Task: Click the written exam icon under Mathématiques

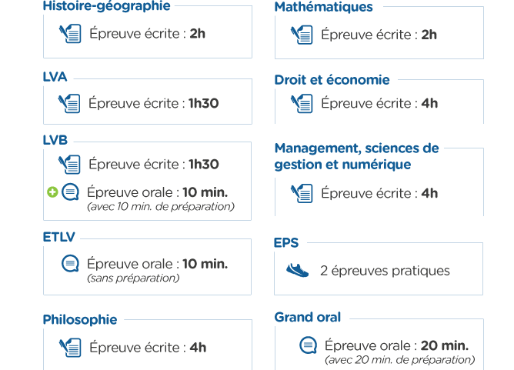Action: (x=302, y=35)
